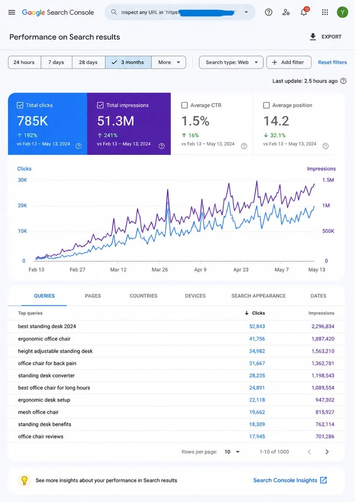This screenshot has width=355, height=502.
Task: Click the Mar 26 clicks spike on chart
Action: point(167,207)
